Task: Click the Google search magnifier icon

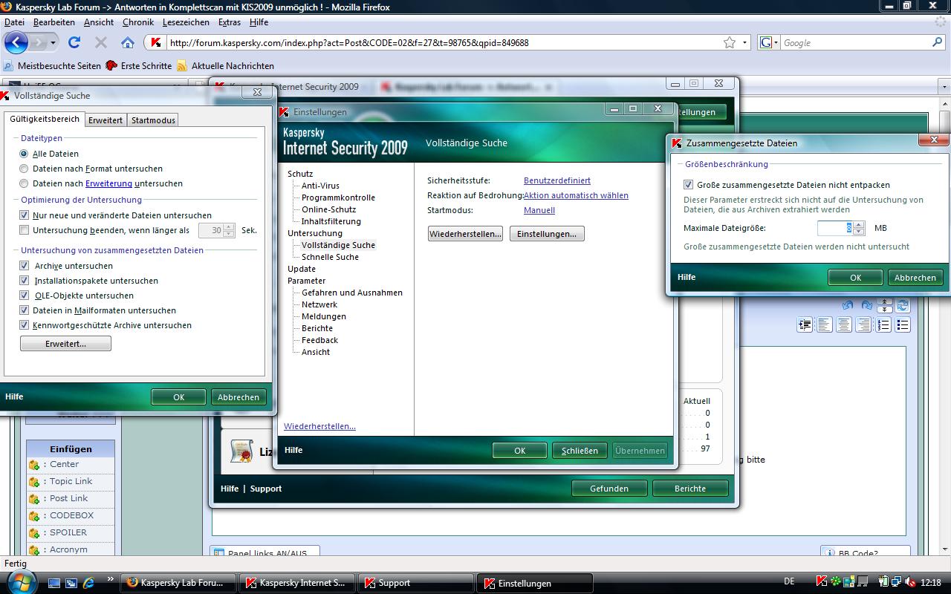Action: [938, 42]
